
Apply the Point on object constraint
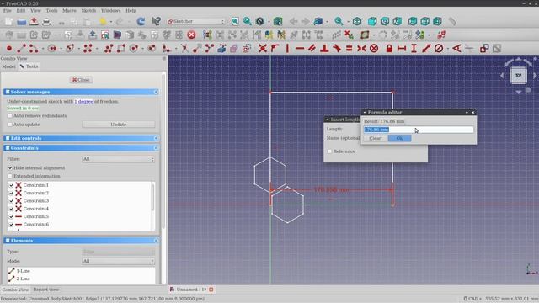pyautogui.click(x=275, y=49)
